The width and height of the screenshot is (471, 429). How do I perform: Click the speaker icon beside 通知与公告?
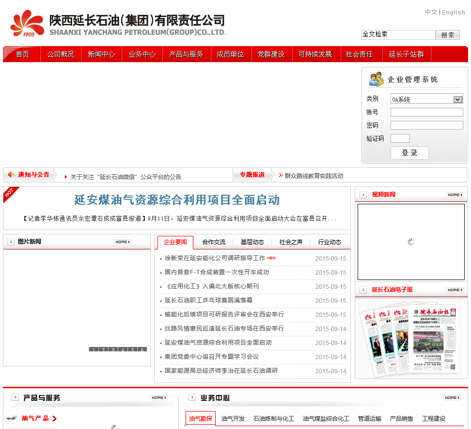(x=11, y=175)
